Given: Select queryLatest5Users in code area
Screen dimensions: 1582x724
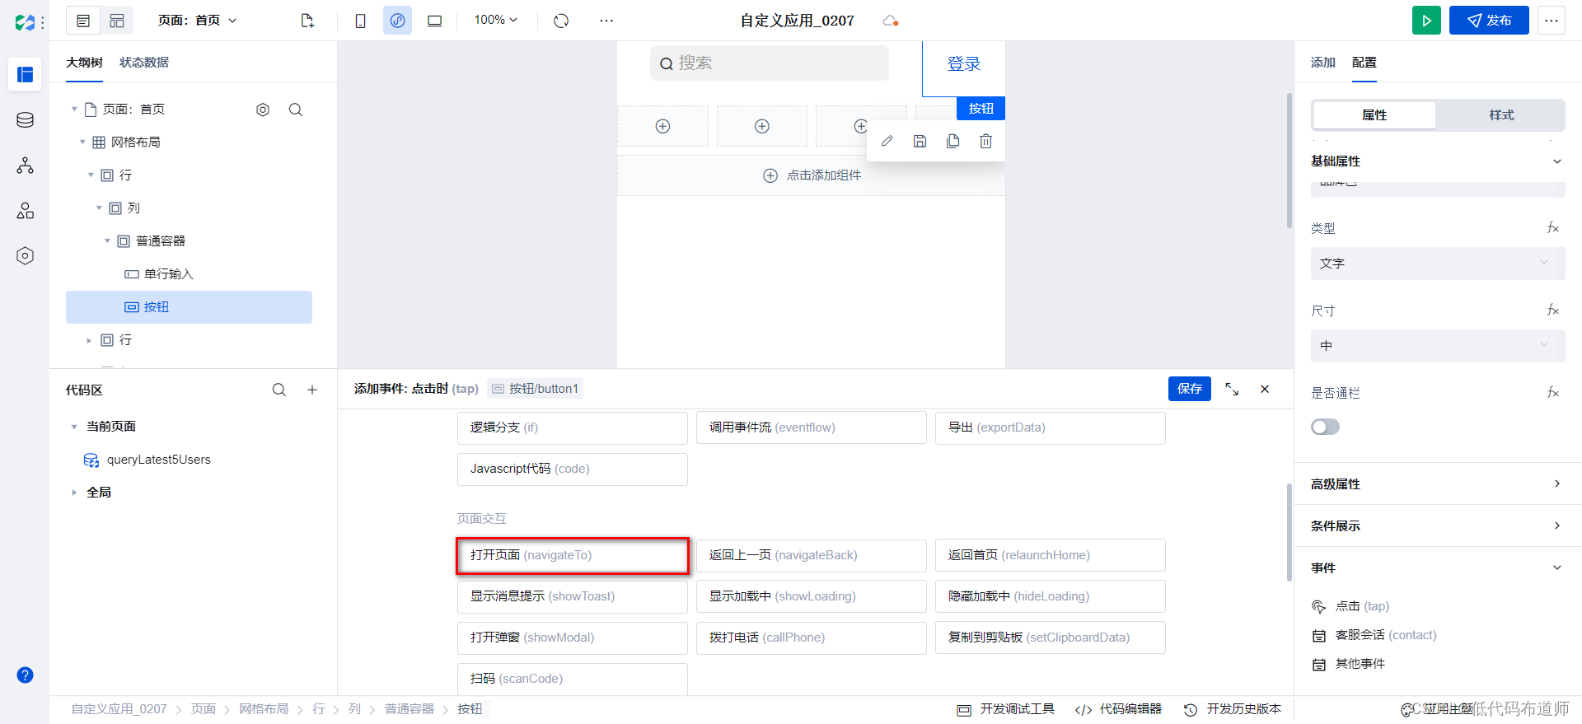Looking at the screenshot, I should point(158,460).
